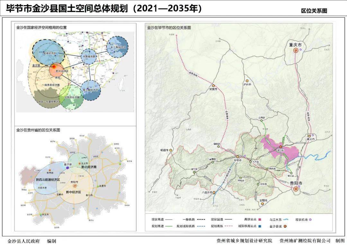This screenshot has height=245, width=347.
Task: Click the 贵阳市 ringed marker on Guizhou province map
Action: coord(75,186)
